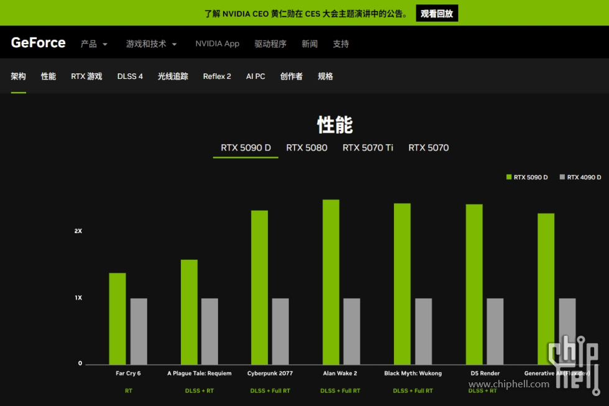Click the RTX 5090 D legend label
Screen dimensions: 609x406
pos(531,177)
